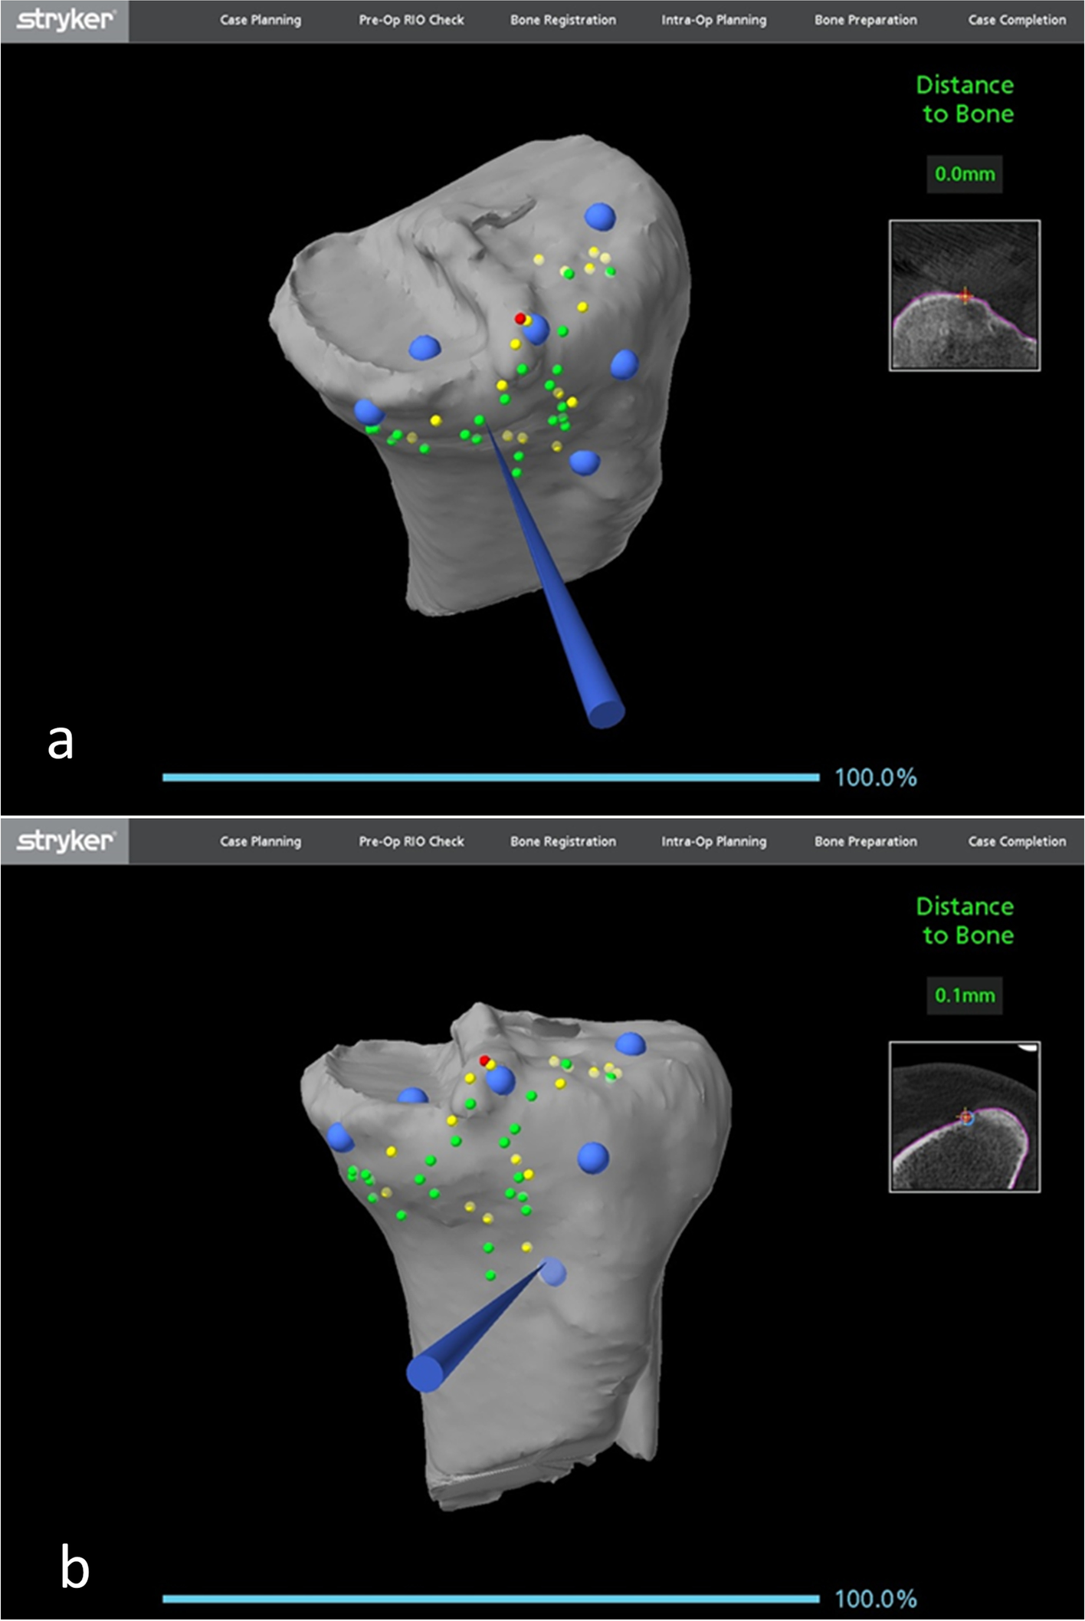Click the 100.0% progress label in panel b
This screenshot has height=1621, width=1085.
(876, 1599)
